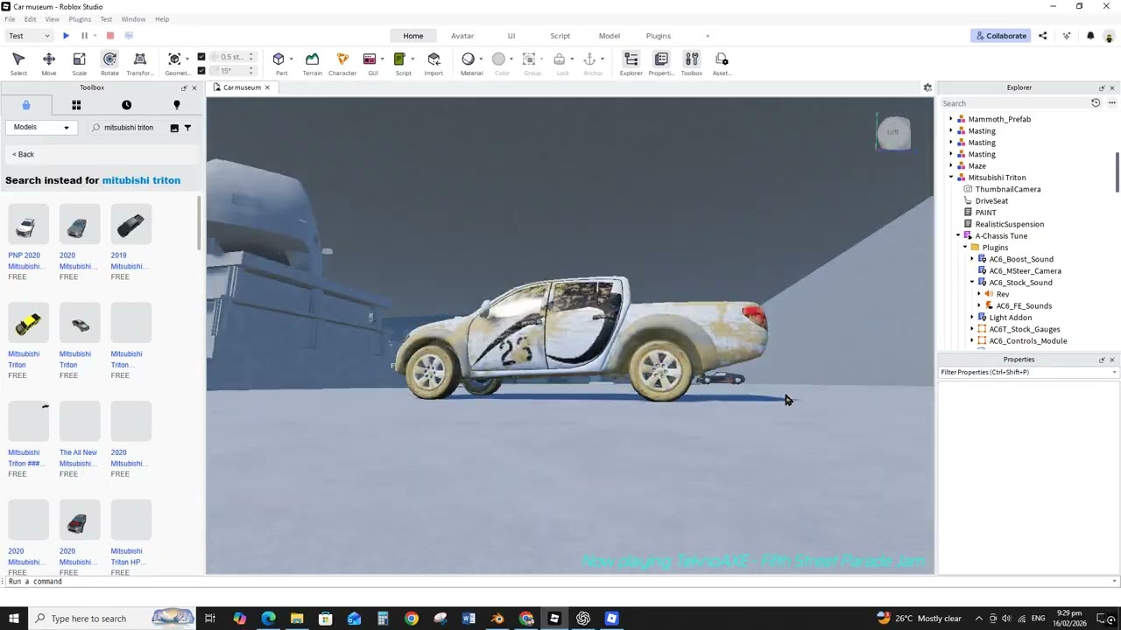This screenshot has width=1121, height=630.
Task: Click the Toolbox search filter icon
Action: [187, 128]
